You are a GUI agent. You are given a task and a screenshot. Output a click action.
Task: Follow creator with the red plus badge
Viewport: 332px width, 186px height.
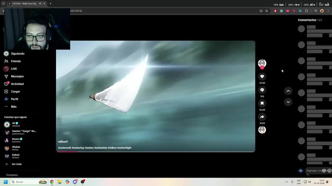pyautogui.click(x=262, y=67)
